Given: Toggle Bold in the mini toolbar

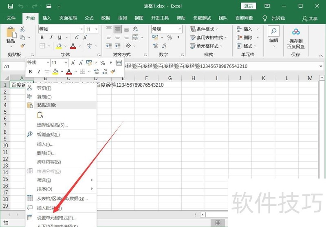Looking at the screenshot, I should pos(30,72).
